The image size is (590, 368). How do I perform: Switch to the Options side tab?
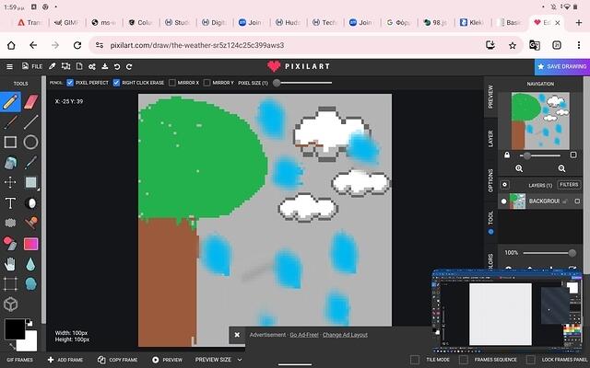tap(490, 180)
